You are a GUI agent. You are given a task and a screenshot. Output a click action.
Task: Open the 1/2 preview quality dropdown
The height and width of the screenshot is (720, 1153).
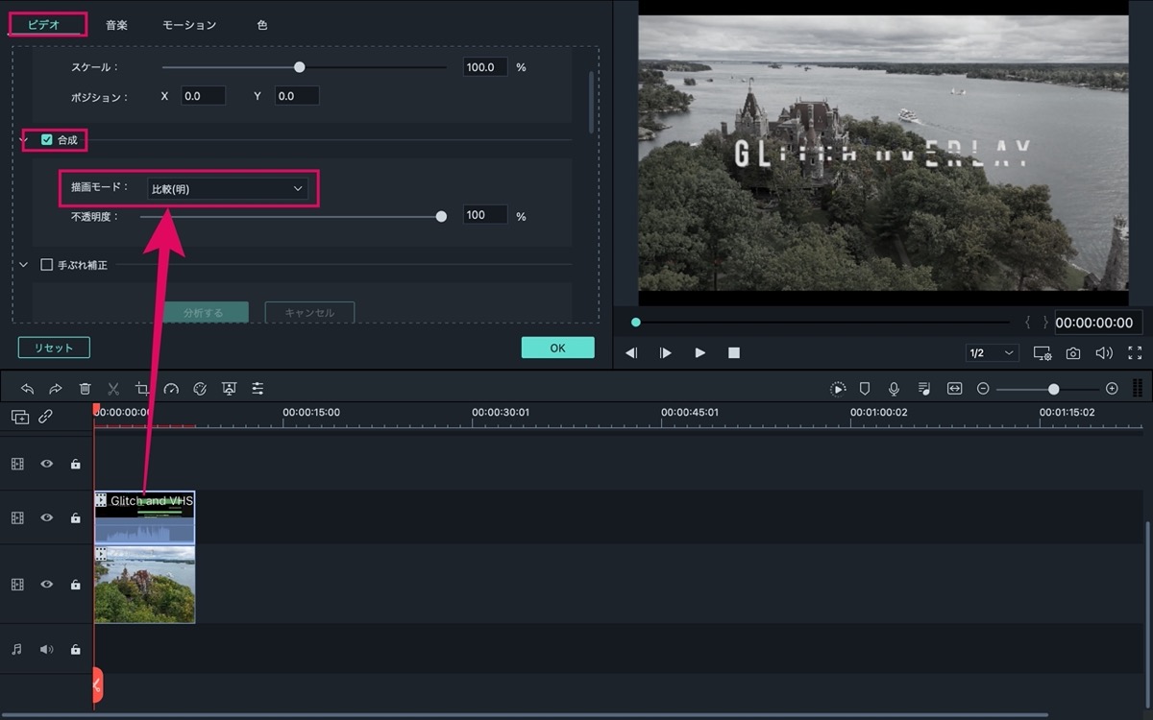click(993, 353)
